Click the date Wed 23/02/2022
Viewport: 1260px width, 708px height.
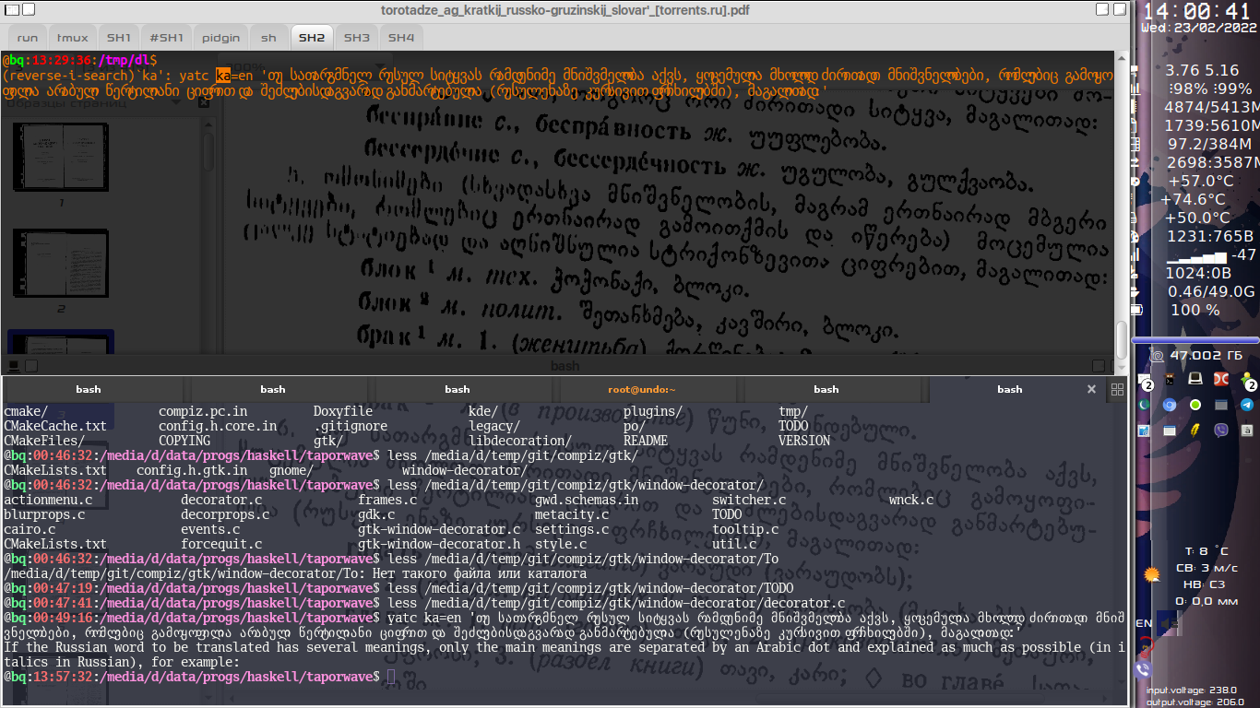pos(1199,28)
